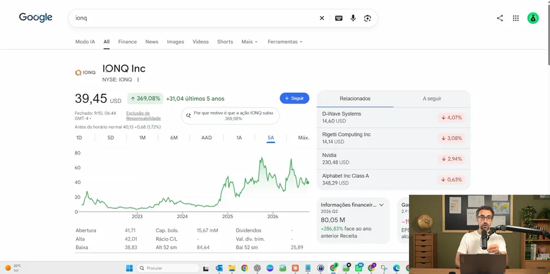The width and height of the screenshot is (550, 274).
Task: Click the Cap. bols. value 15,67 mM
Action: point(207,231)
